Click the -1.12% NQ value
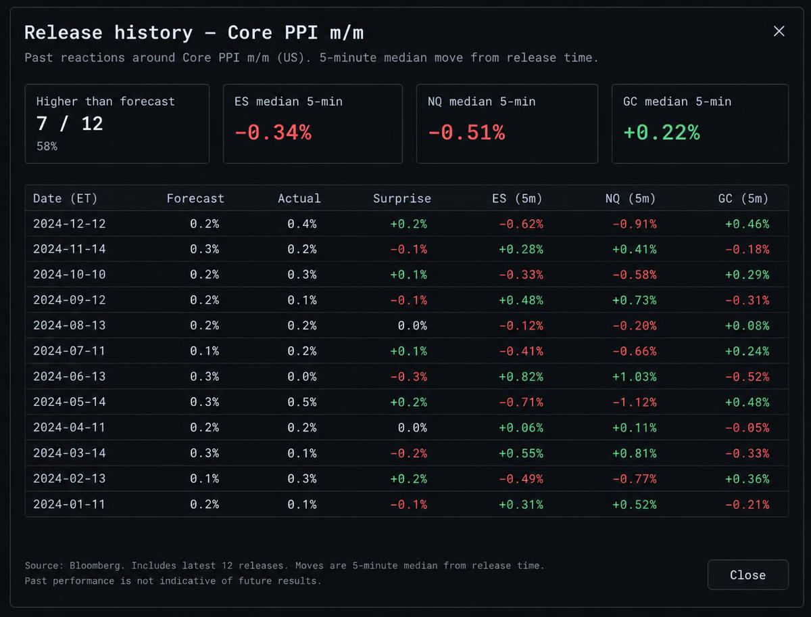 click(x=634, y=402)
